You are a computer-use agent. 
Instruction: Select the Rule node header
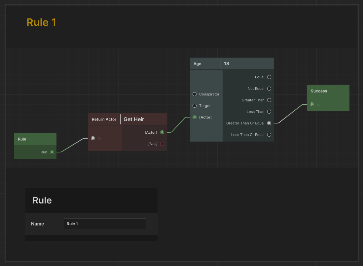coord(35,139)
